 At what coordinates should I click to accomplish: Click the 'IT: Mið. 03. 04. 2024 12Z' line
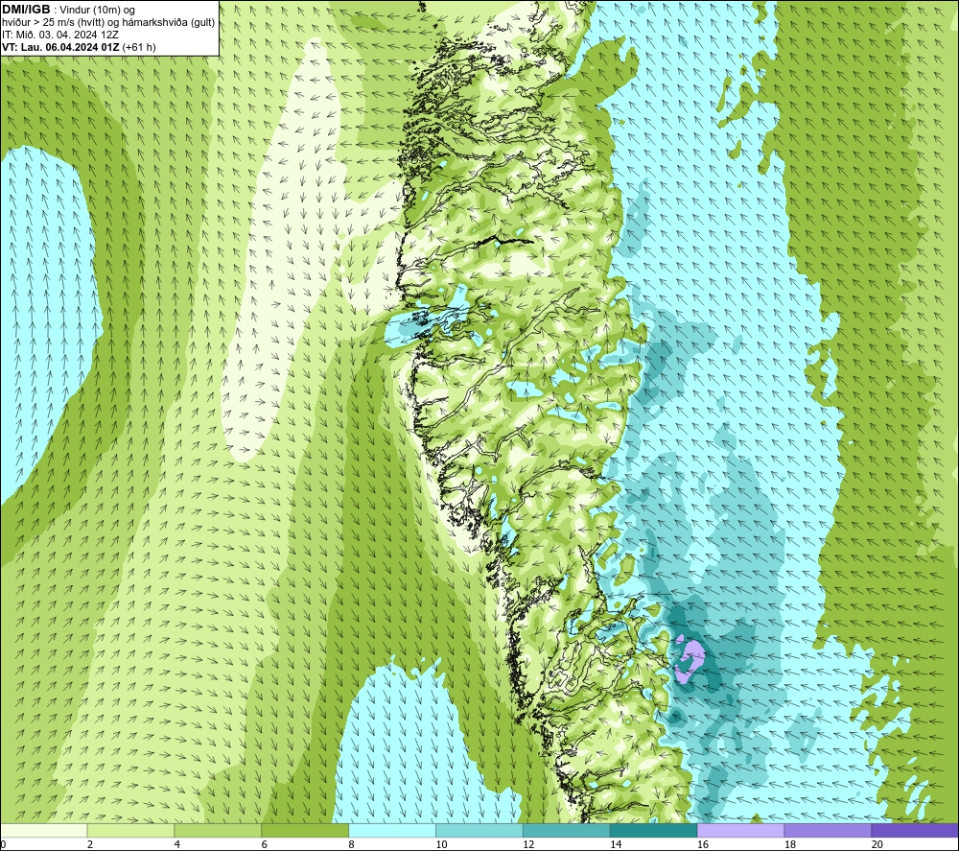(59, 35)
